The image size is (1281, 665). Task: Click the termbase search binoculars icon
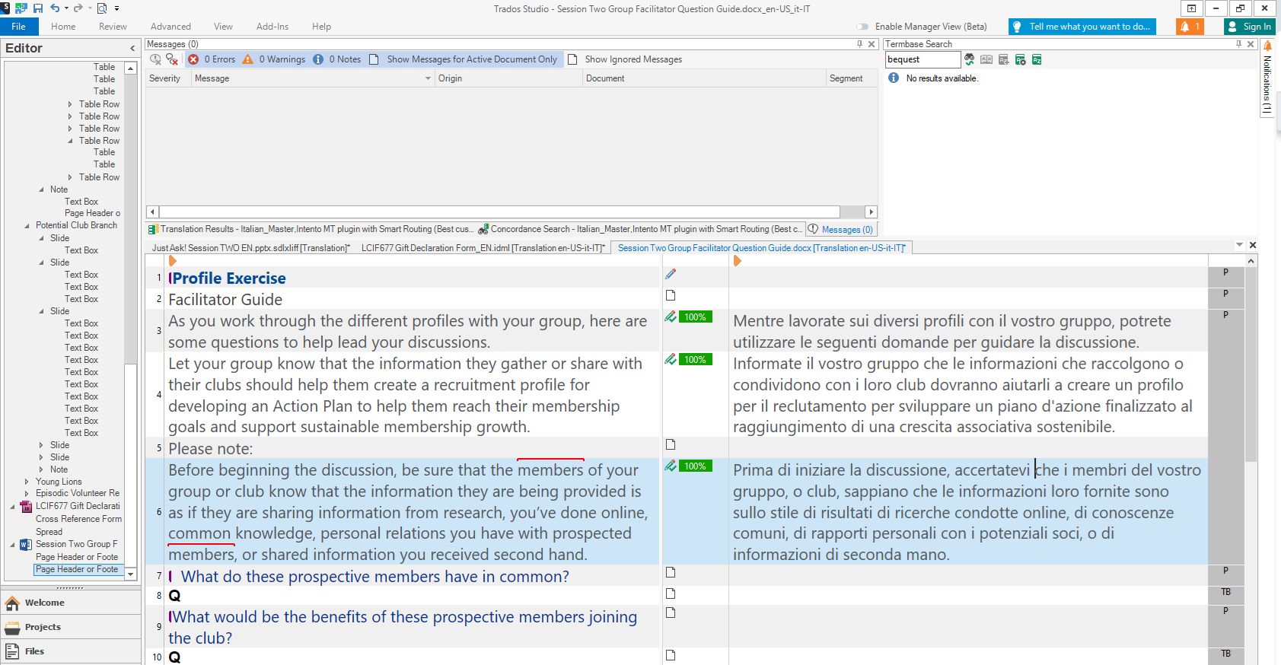click(x=970, y=59)
